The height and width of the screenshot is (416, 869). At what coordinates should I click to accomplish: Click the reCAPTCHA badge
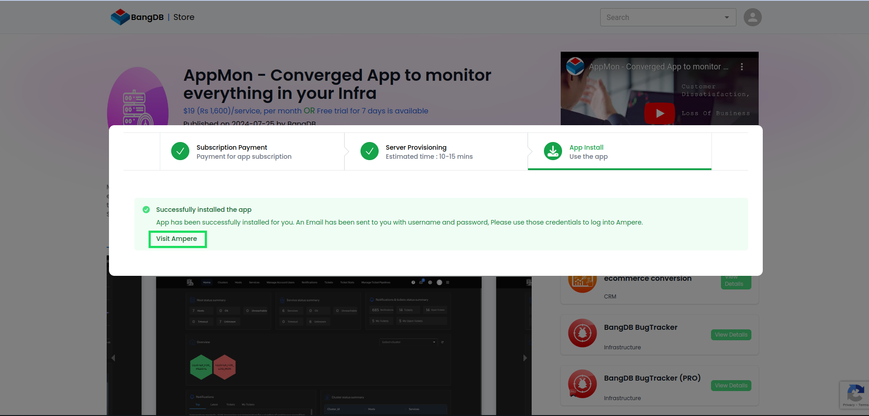tap(854, 395)
